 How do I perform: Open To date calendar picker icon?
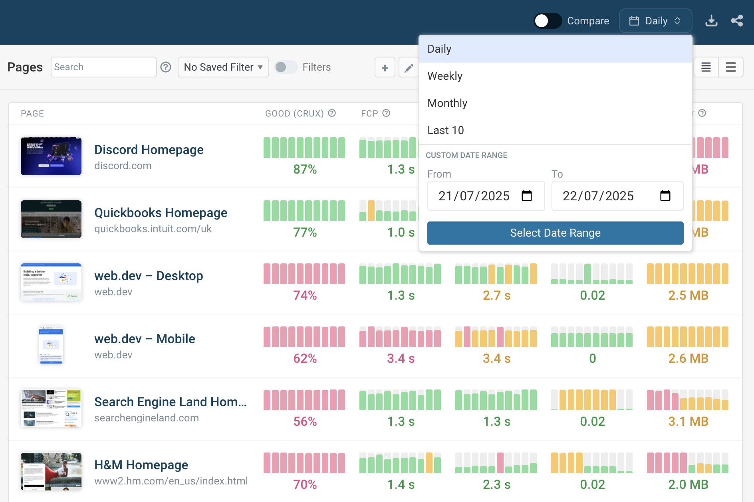665,196
